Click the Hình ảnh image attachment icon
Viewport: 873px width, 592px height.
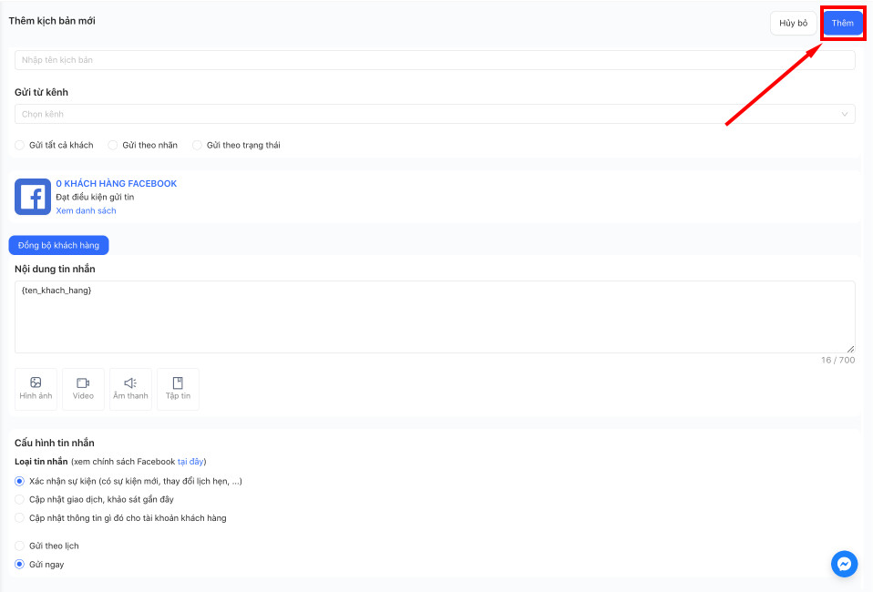tap(36, 389)
